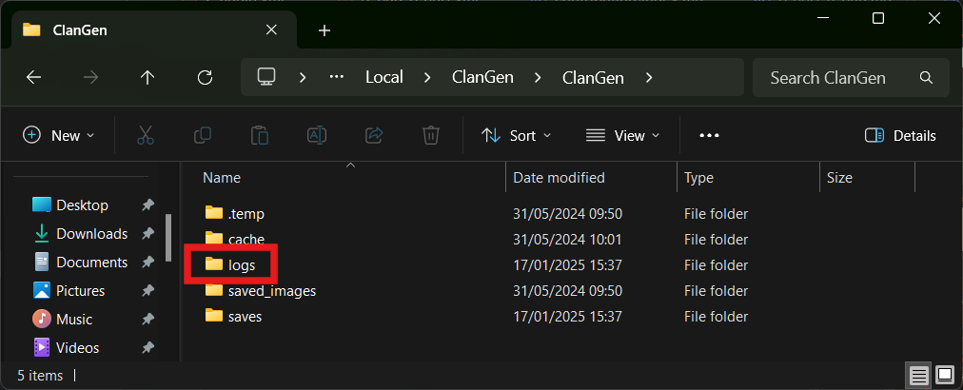Go up one folder level
The image size is (963, 390).
[x=147, y=77]
